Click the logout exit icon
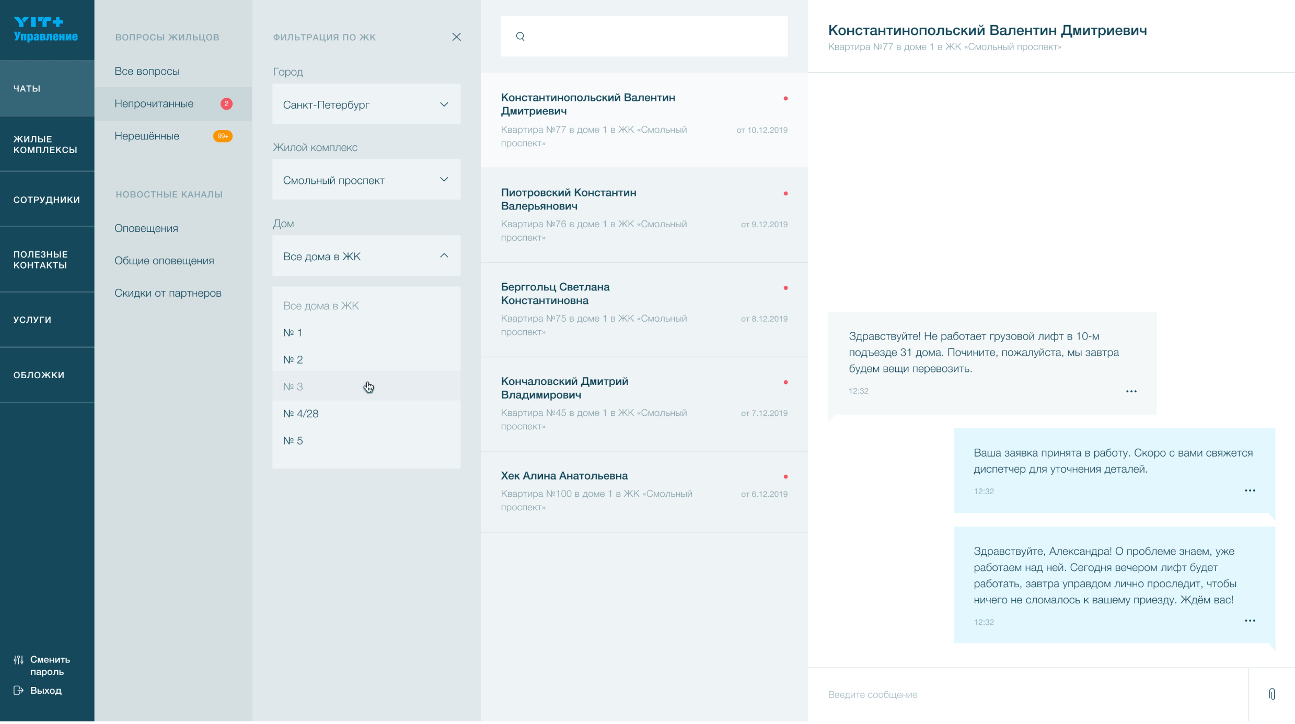The height and width of the screenshot is (724, 1295). (x=18, y=690)
